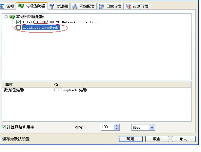The width and height of the screenshot is (201, 152).
Task: Open the 过滤器 tab
Action: click(x=59, y=6)
